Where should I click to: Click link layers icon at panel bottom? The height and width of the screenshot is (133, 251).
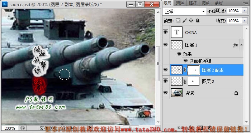(180, 127)
